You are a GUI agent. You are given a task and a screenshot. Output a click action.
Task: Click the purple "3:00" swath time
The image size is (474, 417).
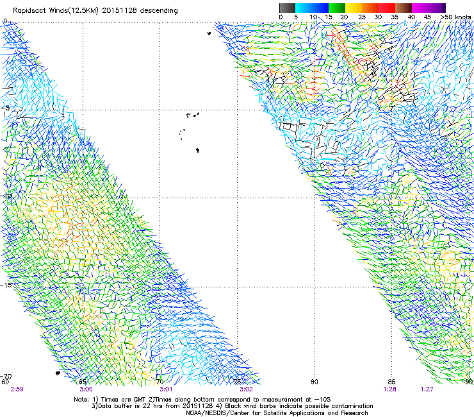(x=86, y=389)
